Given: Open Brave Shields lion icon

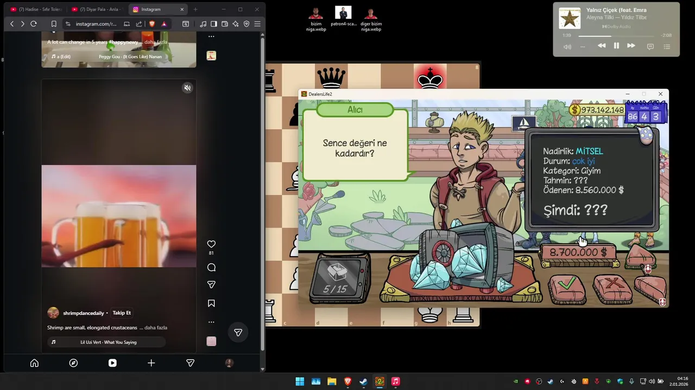Looking at the screenshot, I should coord(151,24).
